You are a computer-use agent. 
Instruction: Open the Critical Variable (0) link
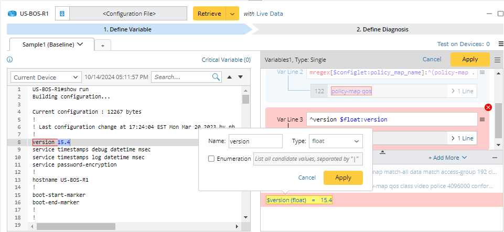coord(226,60)
